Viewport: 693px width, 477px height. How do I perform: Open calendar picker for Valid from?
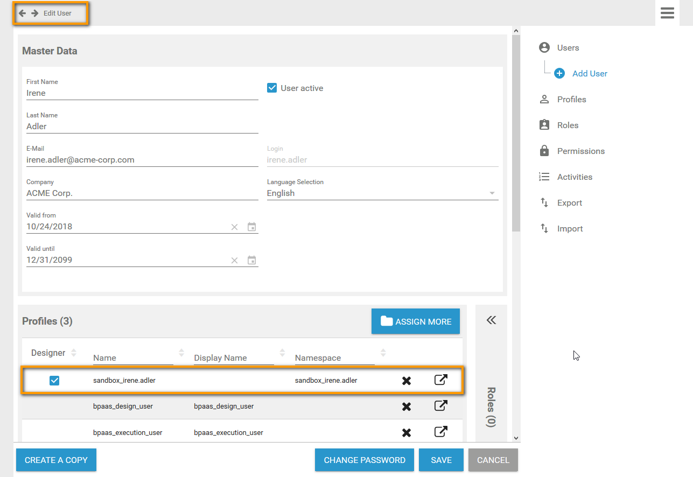point(251,227)
